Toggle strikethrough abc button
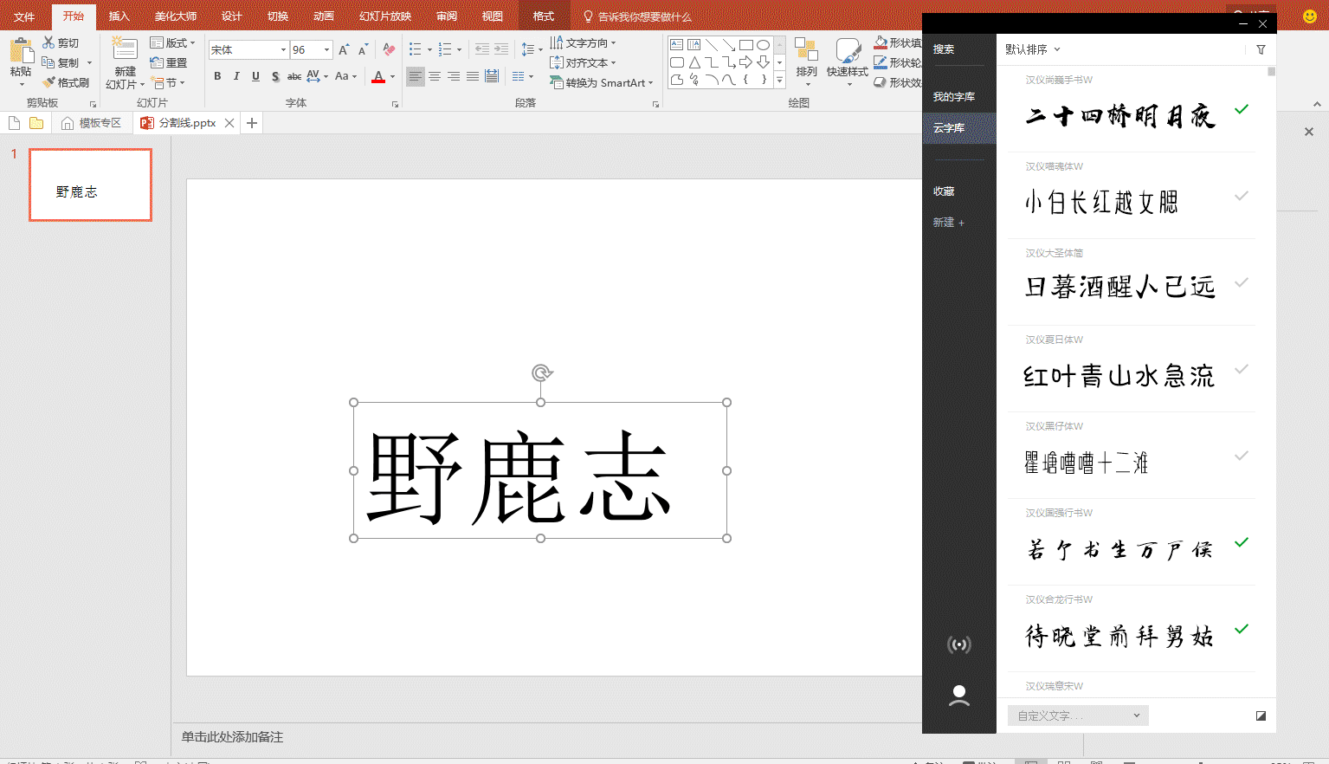The image size is (1329, 764). pos(294,76)
